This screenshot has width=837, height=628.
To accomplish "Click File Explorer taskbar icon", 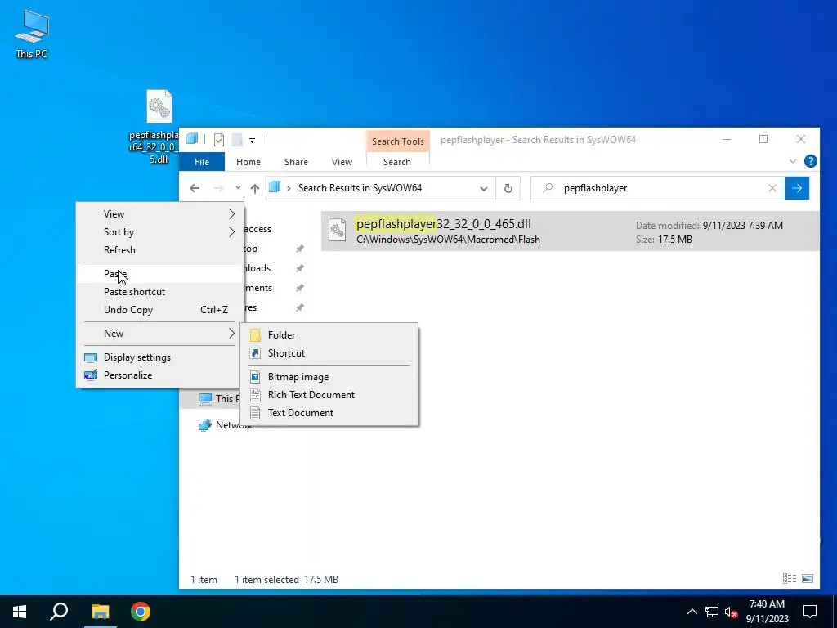I will pyautogui.click(x=100, y=612).
